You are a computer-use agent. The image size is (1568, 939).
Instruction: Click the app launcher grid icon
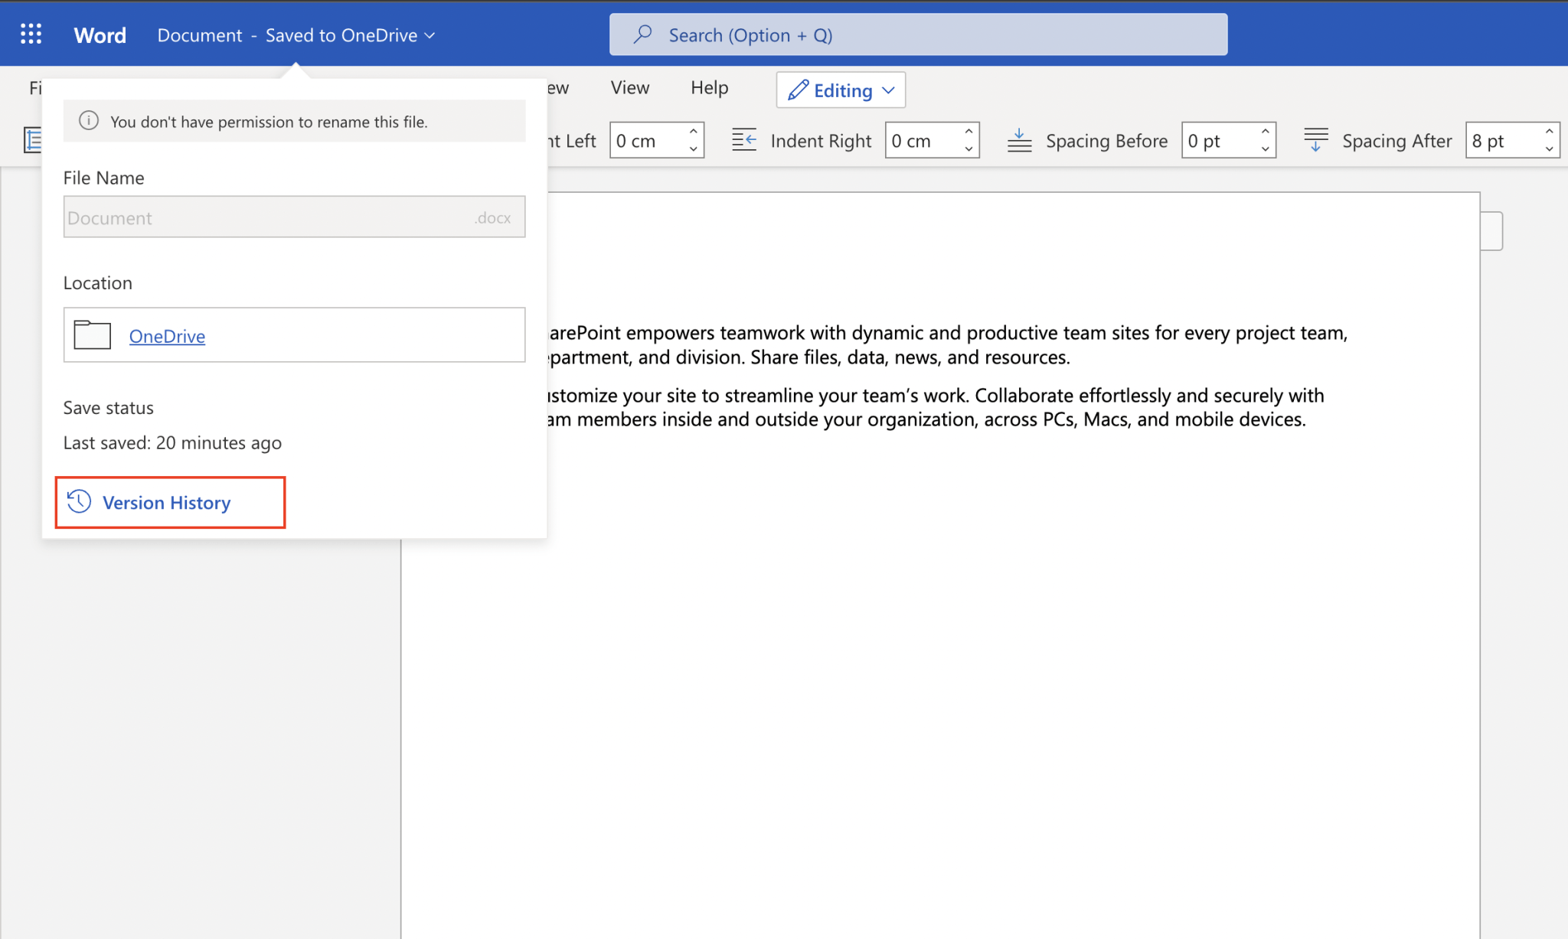tap(31, 34)
